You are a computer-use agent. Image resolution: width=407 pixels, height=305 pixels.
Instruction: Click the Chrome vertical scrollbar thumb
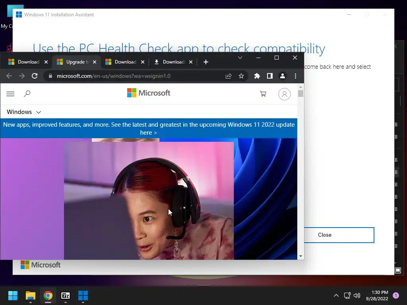pyautogui.click(x=300, y=93)
